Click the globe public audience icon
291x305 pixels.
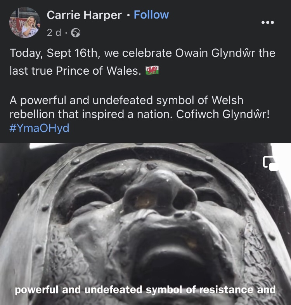pyautogui.click(x=76, y=33)
